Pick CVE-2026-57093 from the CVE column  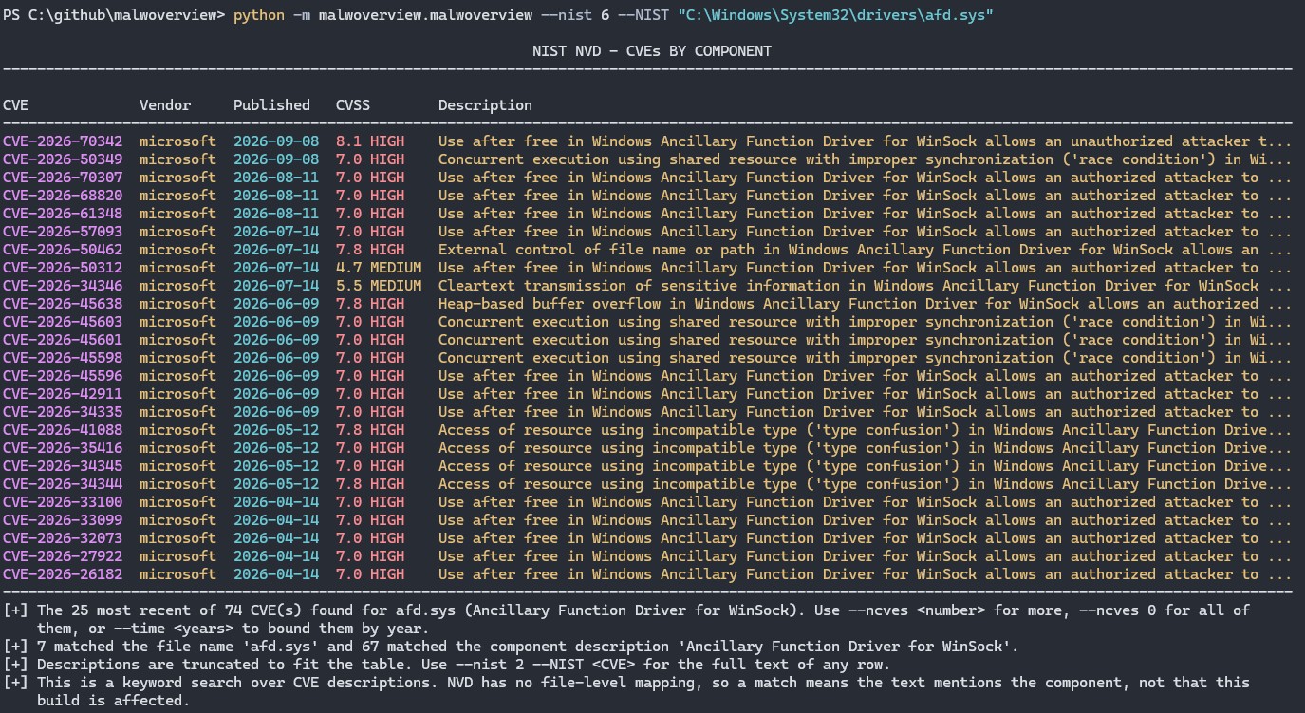point(63,232)
